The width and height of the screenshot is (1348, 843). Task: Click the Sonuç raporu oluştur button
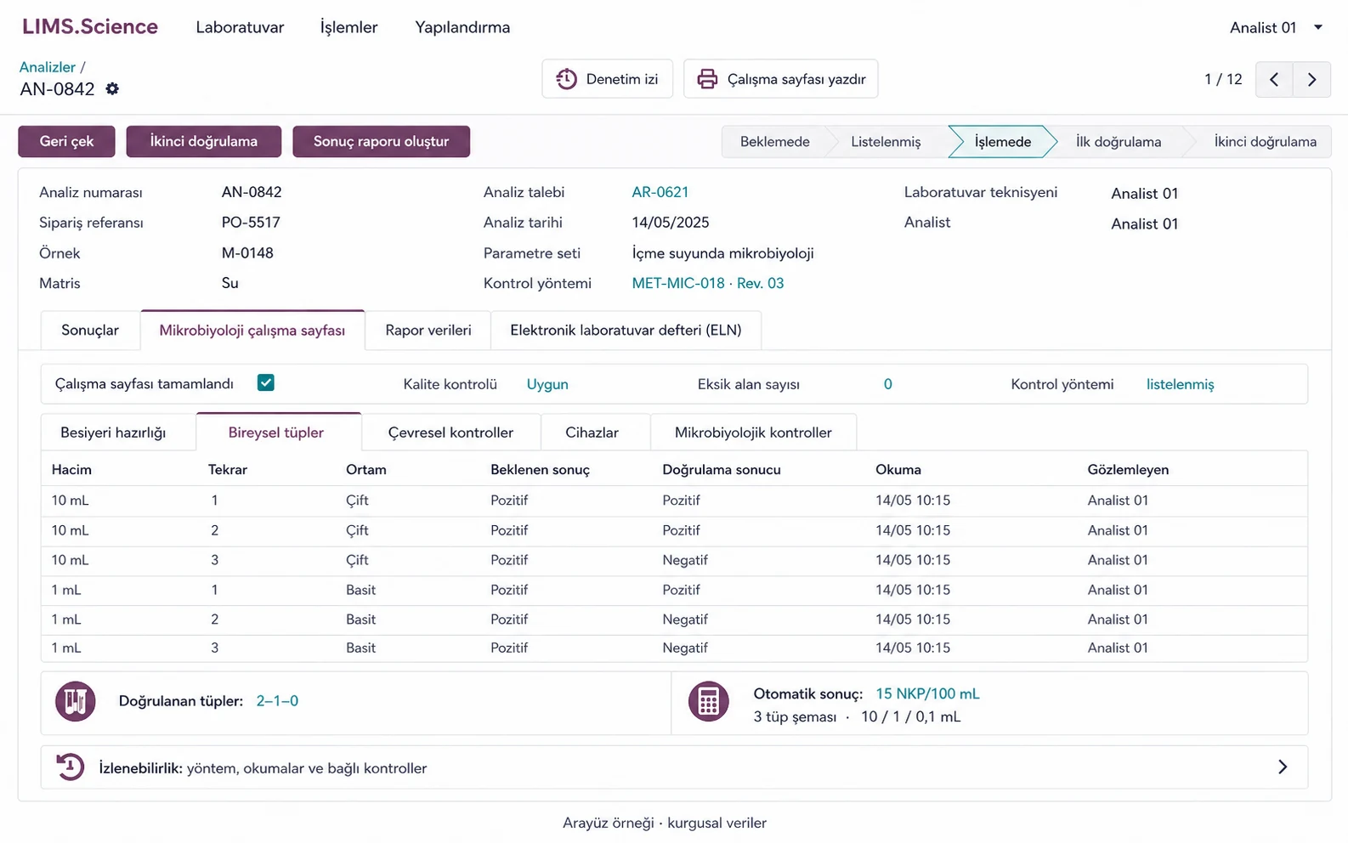[x=381, y=141]
